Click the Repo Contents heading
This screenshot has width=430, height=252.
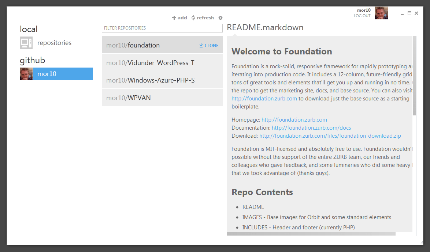tap(262, 192)
